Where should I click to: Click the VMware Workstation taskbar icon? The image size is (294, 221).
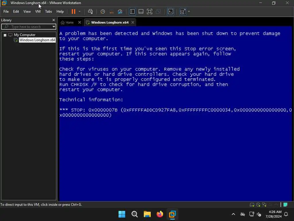click(172, 214)
